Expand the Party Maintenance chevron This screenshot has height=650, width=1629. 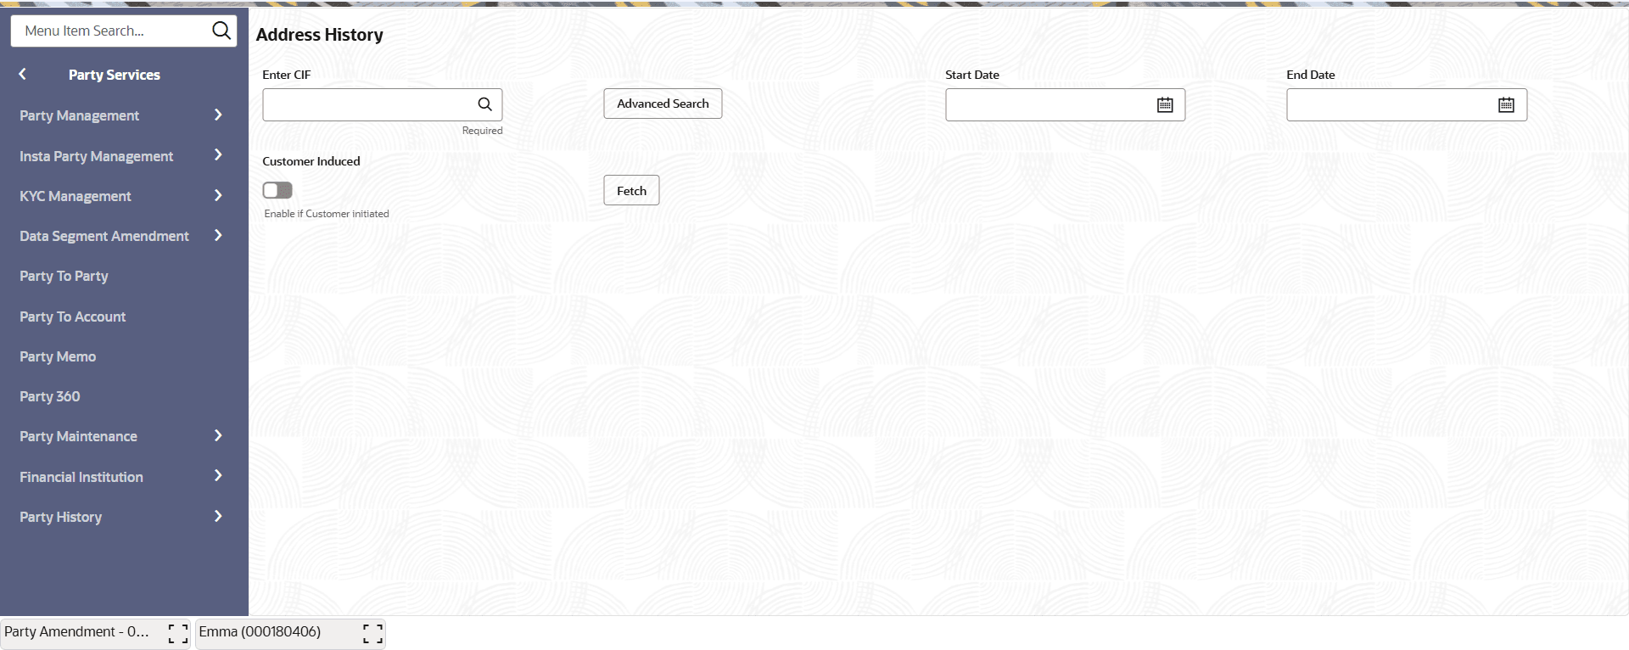[x=218, y=435]
